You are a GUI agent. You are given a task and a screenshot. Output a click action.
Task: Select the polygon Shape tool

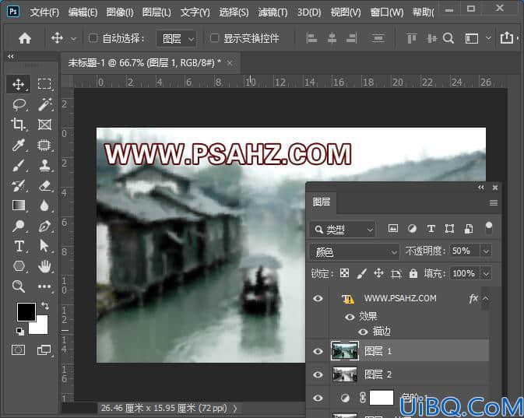(19, 266)
